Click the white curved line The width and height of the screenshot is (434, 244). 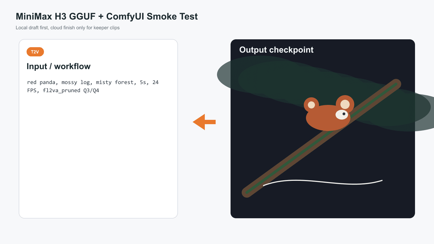click(x=323, y=182)
